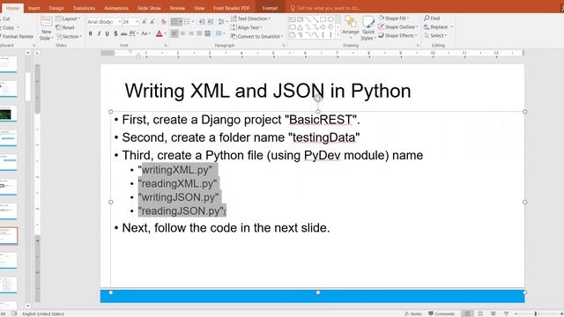Select the triangle shape in gallery

(300, 27)
